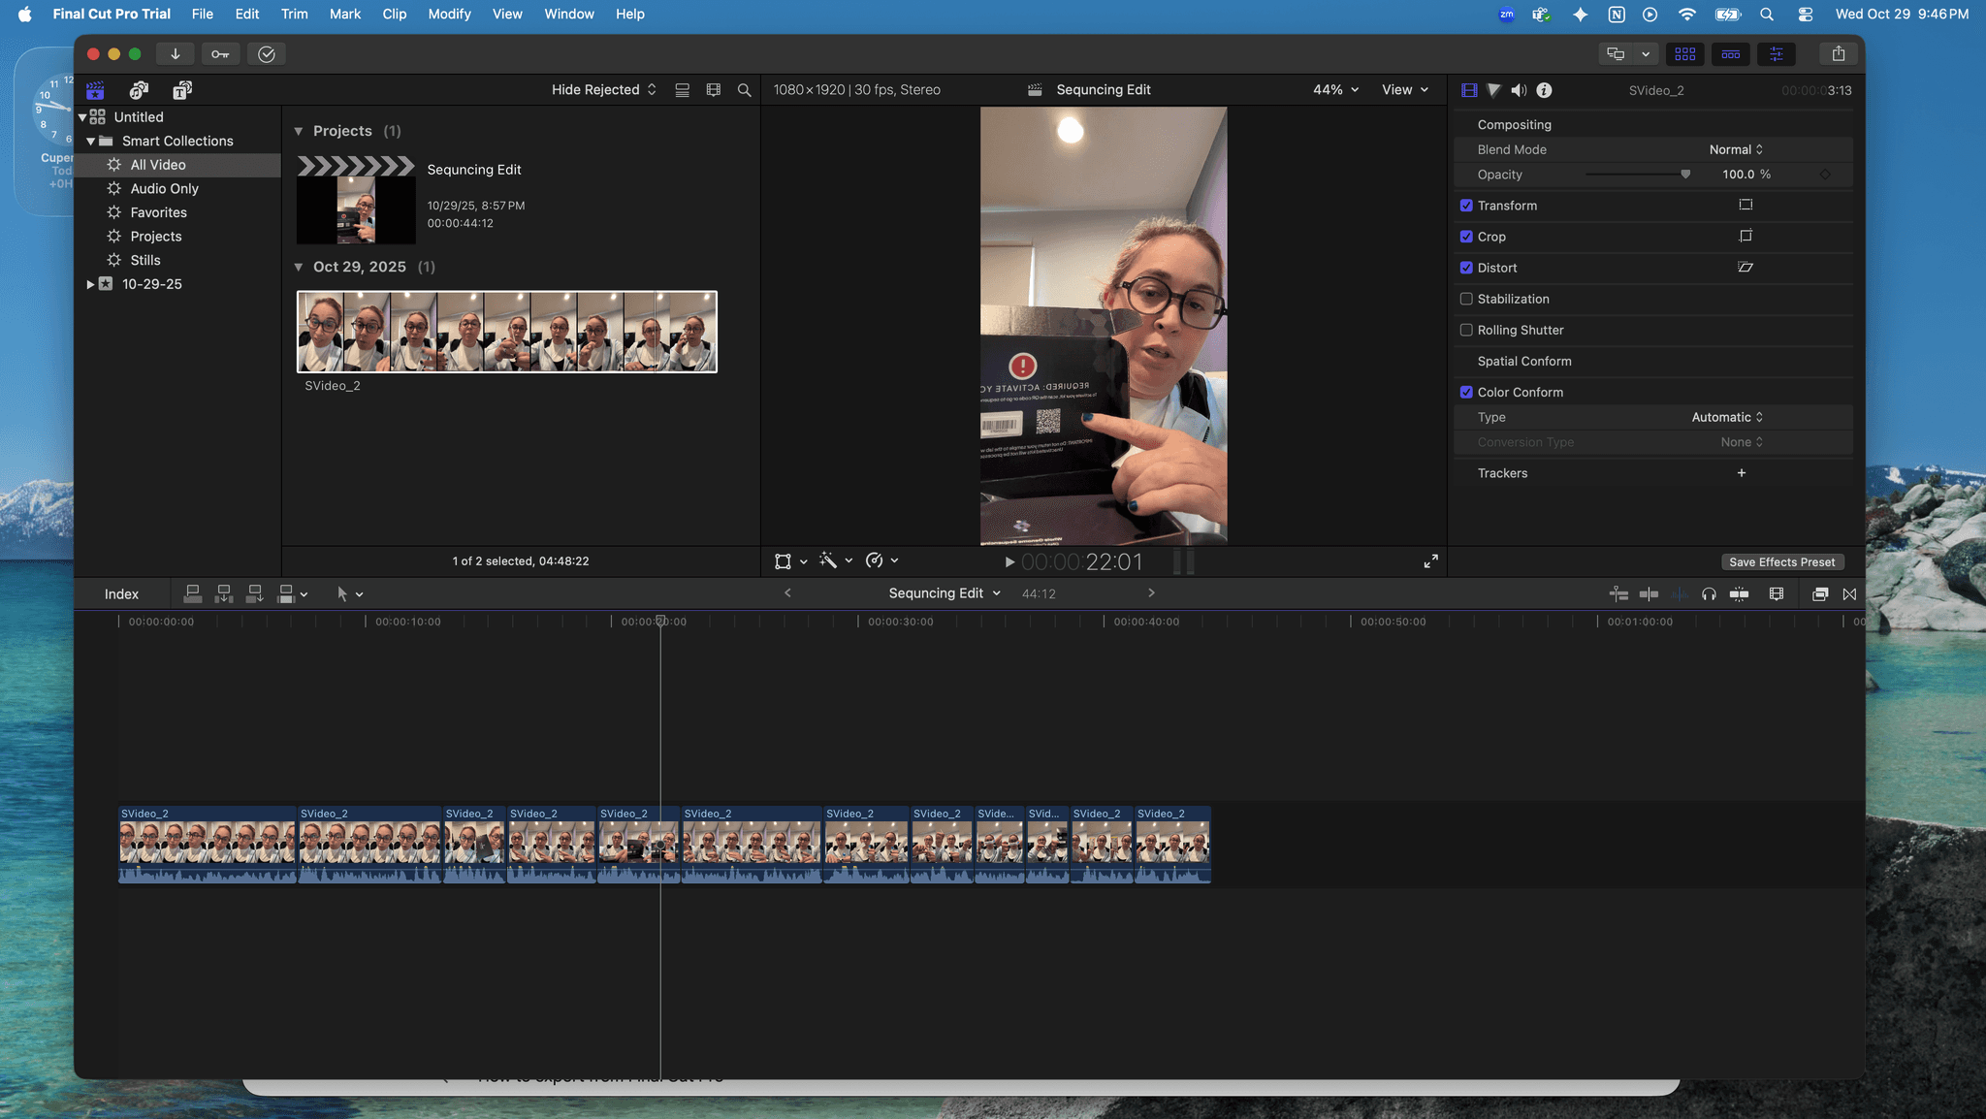Open the Modify menu
This screenshot has height=1119, width=1986.
[x=449, y=14]
